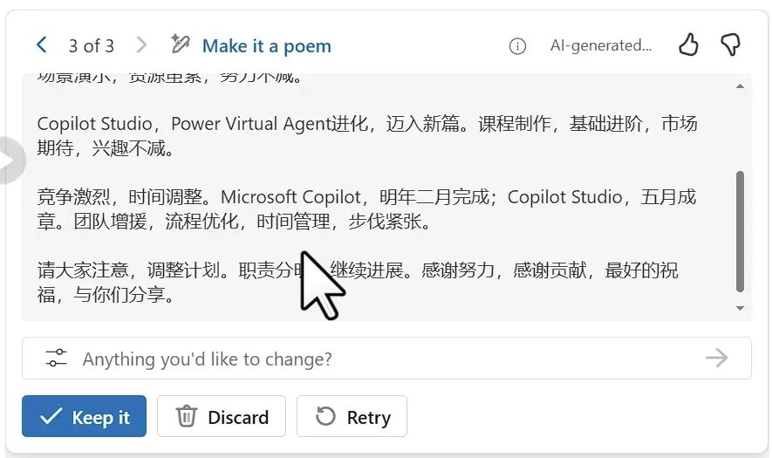Open the adjust options sliders icon
The width and height of the screenshot is (772, 458).
tap(56, 358)
